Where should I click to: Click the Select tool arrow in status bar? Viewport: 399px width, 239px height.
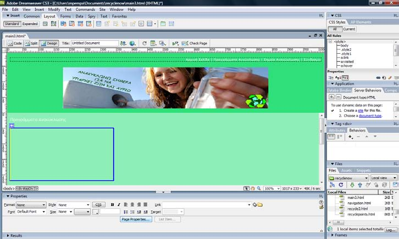[x=246, y=189]
